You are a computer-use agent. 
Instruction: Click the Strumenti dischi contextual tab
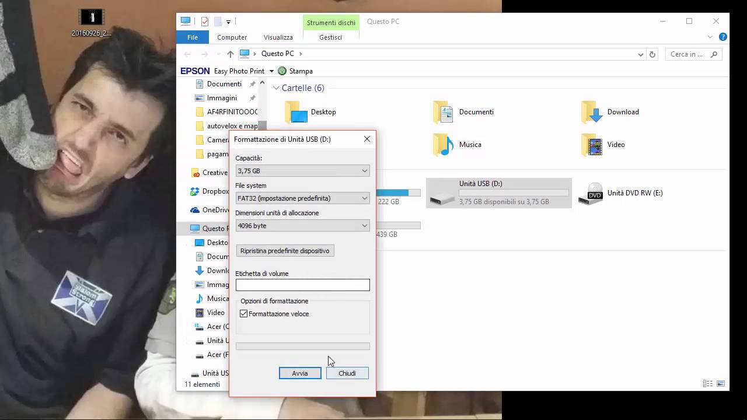[x=331, y=22]
